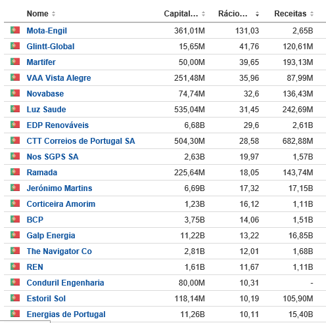The width and height of the screenshot is (326, 323).
Task: Open the BCP stock link
Action: click(35, 220)
